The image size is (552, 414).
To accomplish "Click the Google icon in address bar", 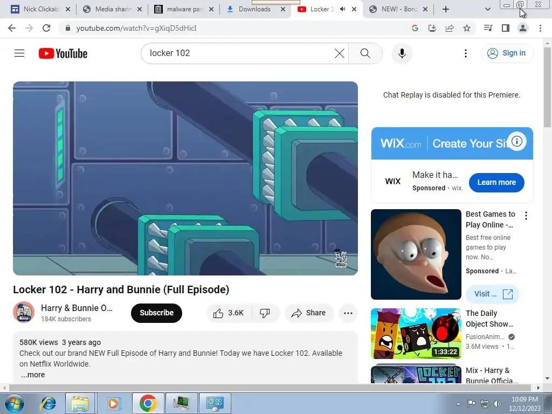I will (415, 28).
